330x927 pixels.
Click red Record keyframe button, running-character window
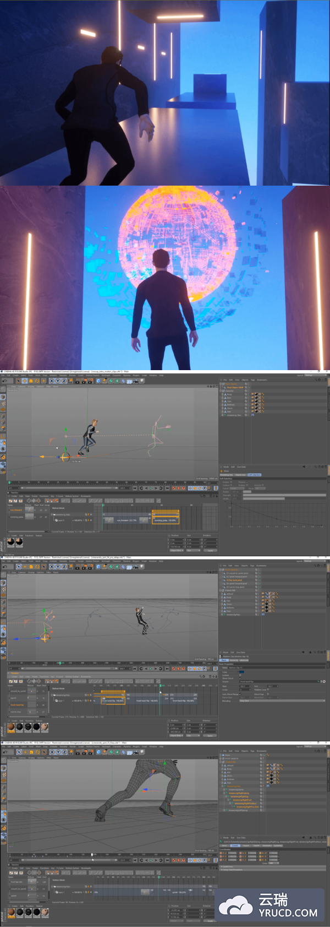point(174,489)
